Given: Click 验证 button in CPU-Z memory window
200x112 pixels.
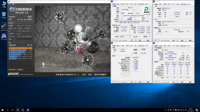Looking at the screenshot, I should tap(140, 82).
